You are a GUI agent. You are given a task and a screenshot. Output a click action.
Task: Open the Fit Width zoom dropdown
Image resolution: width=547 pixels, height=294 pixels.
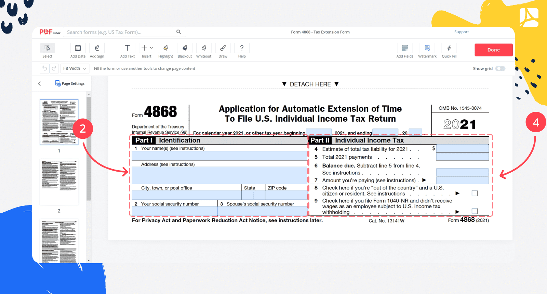coord(75,68)
